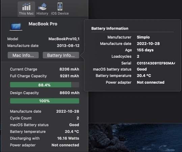The width and height of the screenshot is (182, 152).
Task: Click the 8600 mAh design capacity value
Action: pos(70,93)
